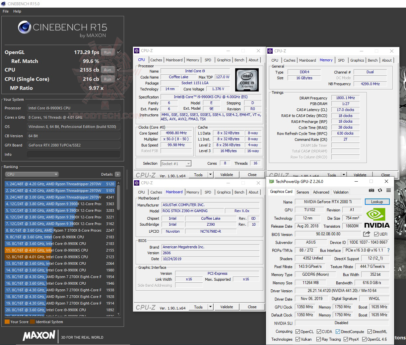Click the CPU-Z Memory window title icon
The image size is (406, 345).
pos(270,51)
